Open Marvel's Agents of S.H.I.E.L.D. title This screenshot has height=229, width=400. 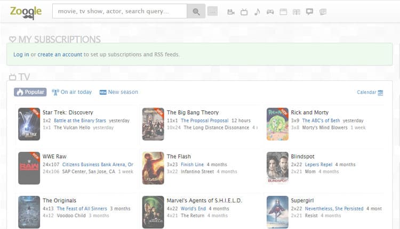[204, 200]
